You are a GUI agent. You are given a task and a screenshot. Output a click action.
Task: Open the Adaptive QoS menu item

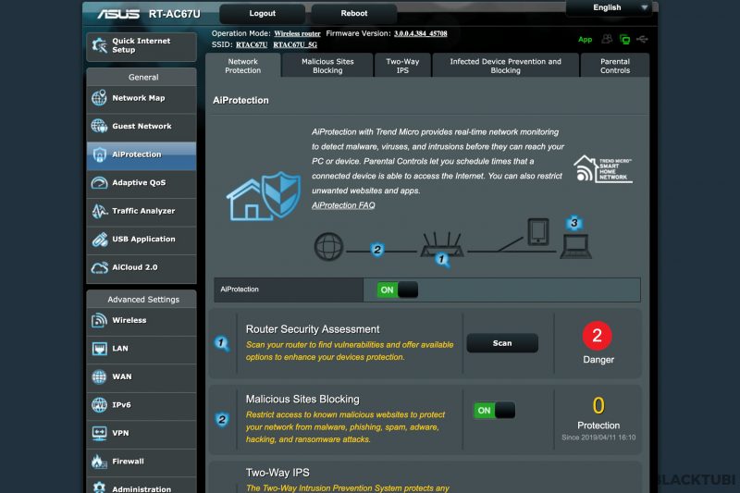click(x=142, y=182)
